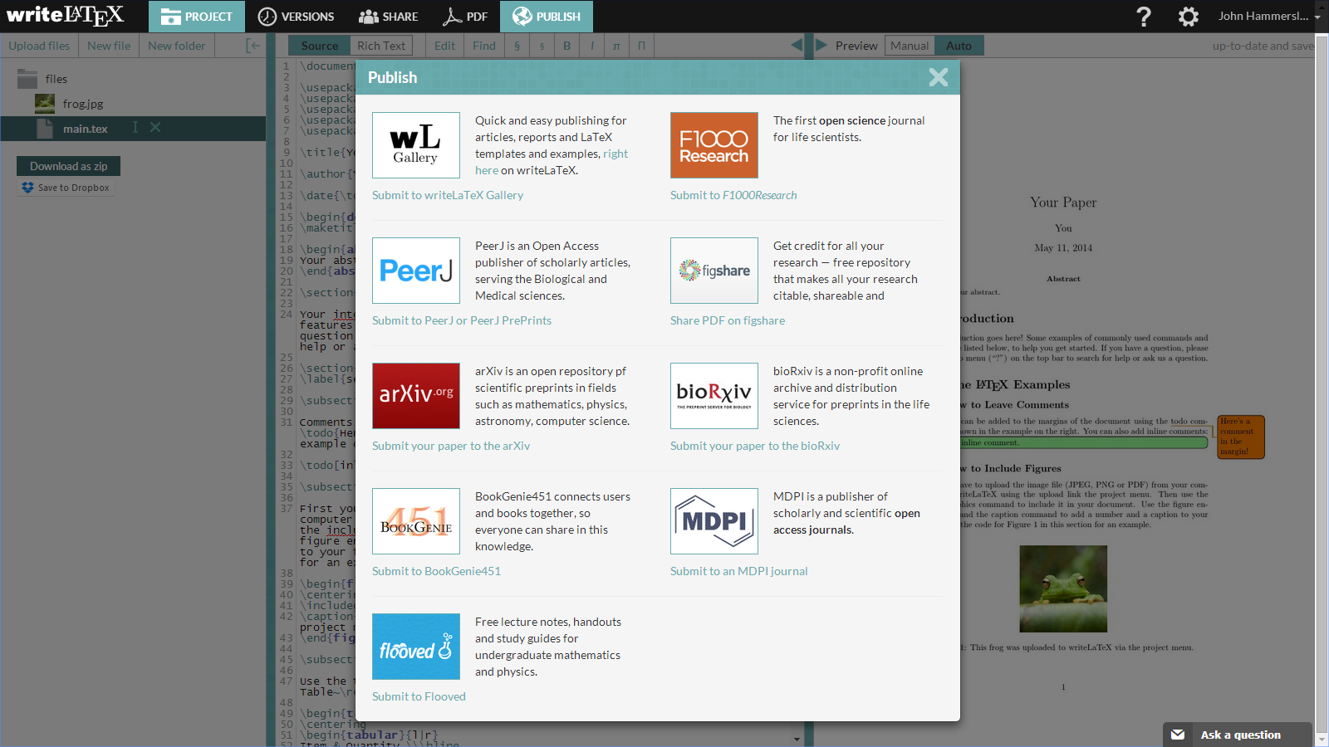The image size is (1329, 747).
Task: Click Download as zip button
Action: (x=69, y=166)
